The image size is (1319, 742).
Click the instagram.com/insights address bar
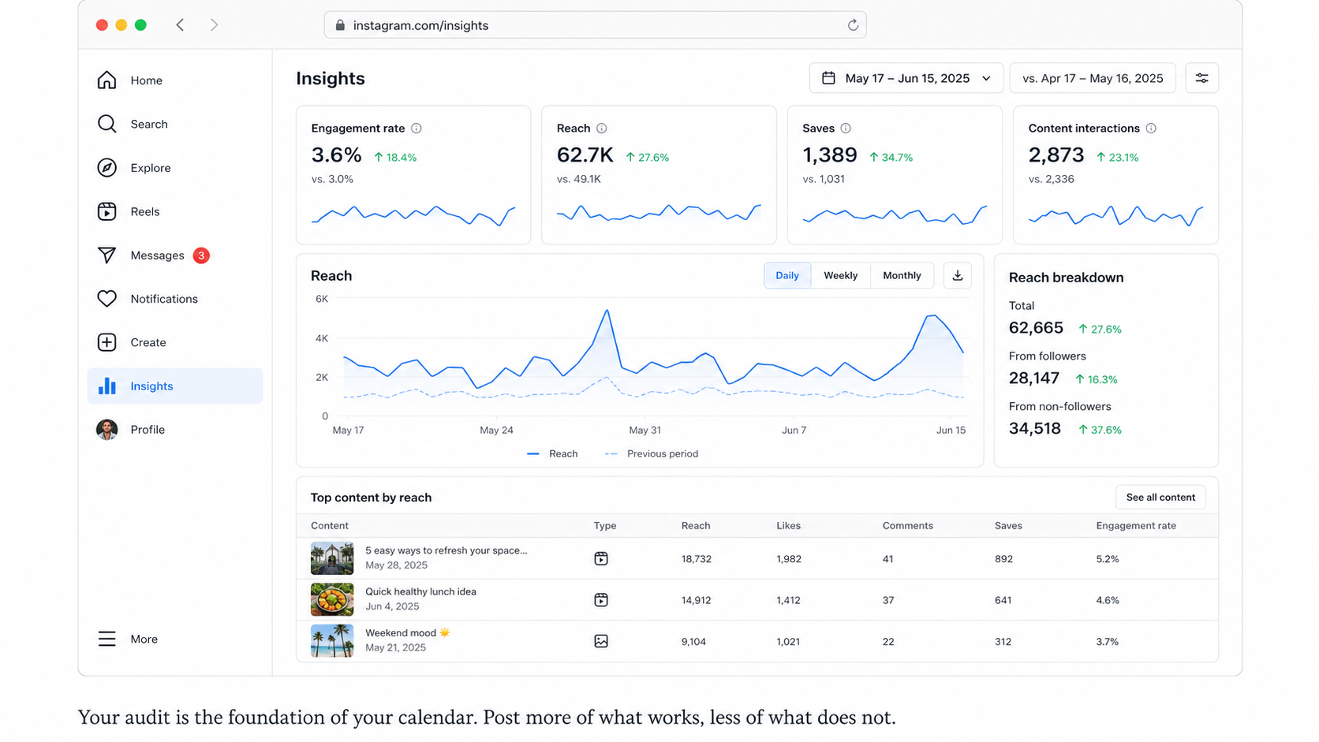[x=595, y=25]
